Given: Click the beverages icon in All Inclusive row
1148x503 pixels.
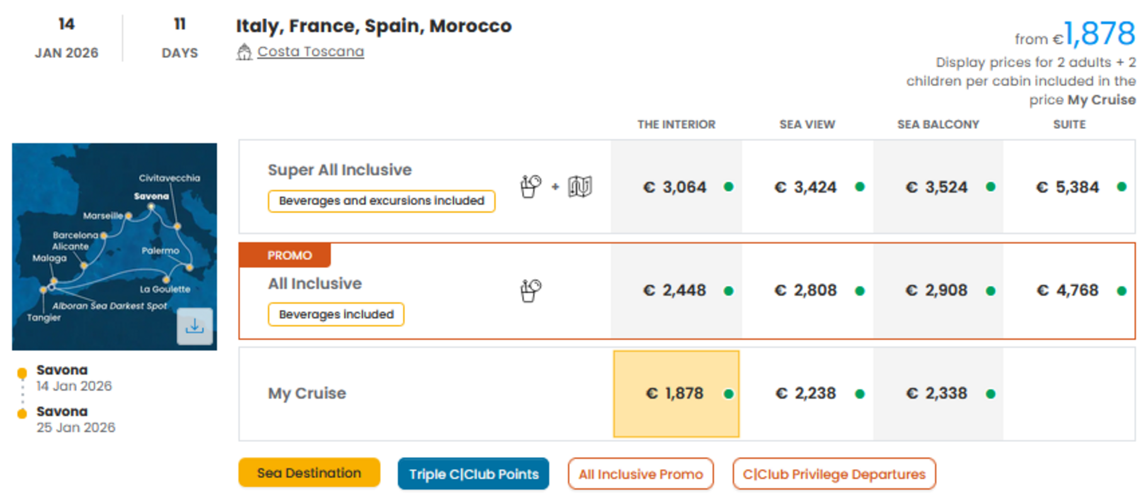Looking at the screenshot, I should pos(530,290).
